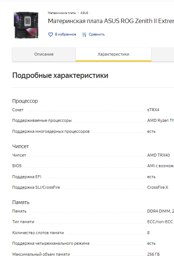Click the Память section heading
174x259 pixels.
click(21, 202)
